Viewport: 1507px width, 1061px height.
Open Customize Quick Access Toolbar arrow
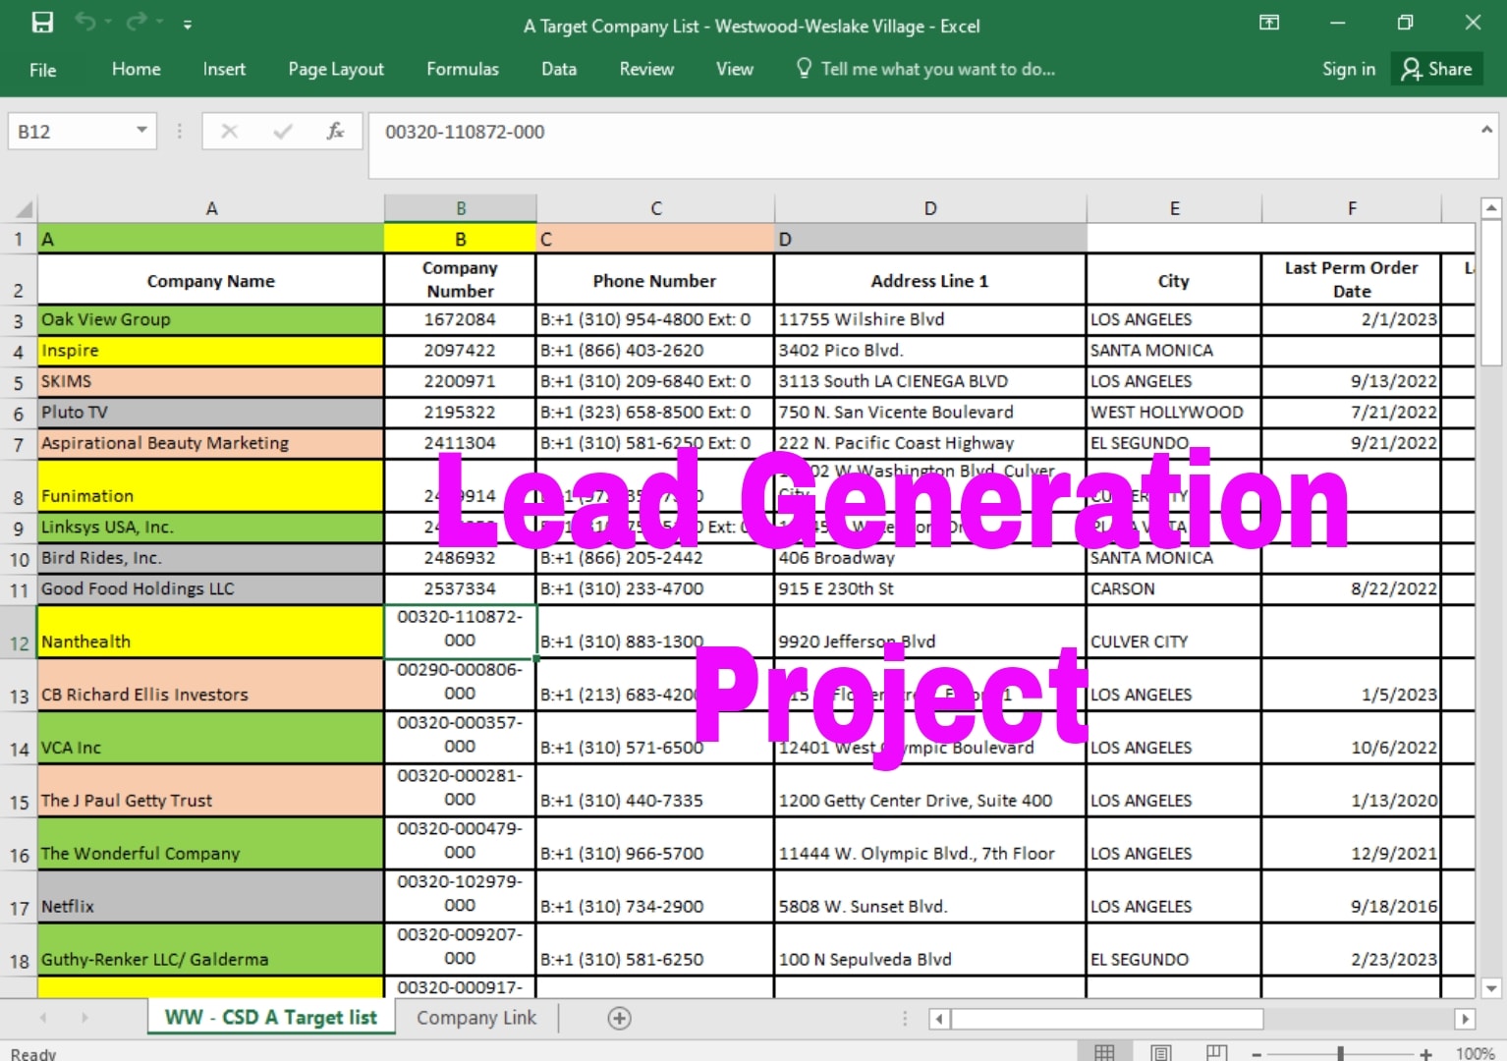187,25
